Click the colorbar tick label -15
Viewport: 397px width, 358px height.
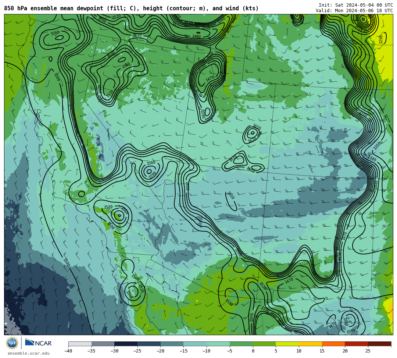183,351
